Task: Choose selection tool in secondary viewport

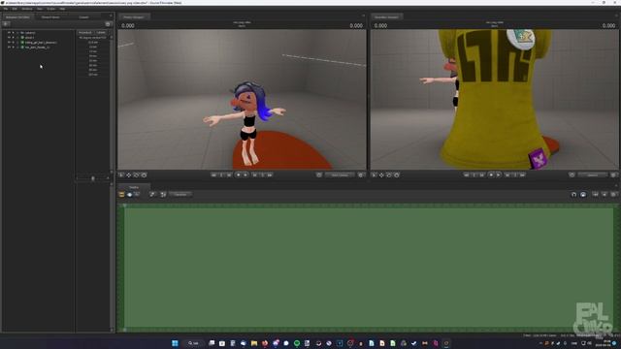Action: (x=375, y=174)
